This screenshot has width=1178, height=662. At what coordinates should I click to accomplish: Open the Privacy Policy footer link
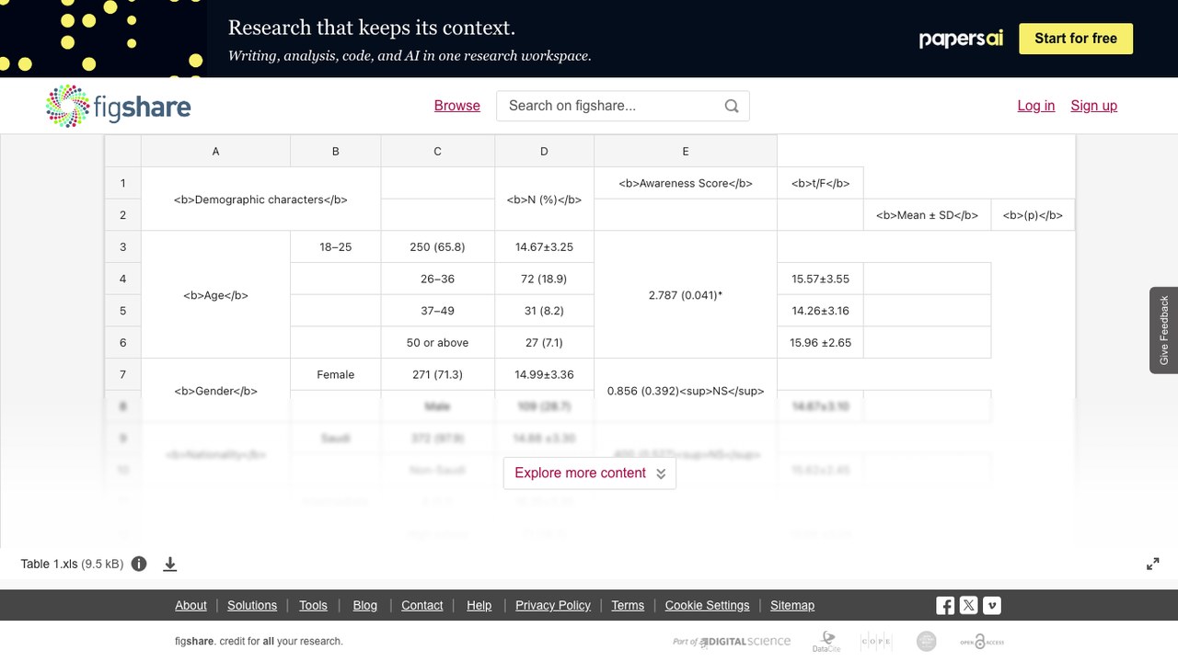tap(553, 605)
